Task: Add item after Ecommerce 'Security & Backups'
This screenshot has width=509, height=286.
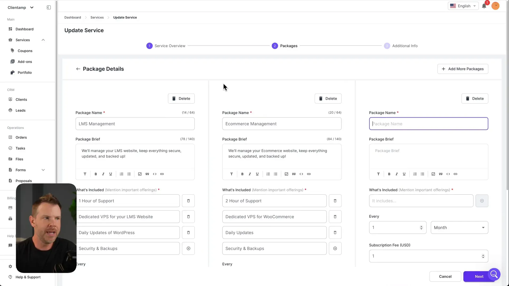Action: 335,248
